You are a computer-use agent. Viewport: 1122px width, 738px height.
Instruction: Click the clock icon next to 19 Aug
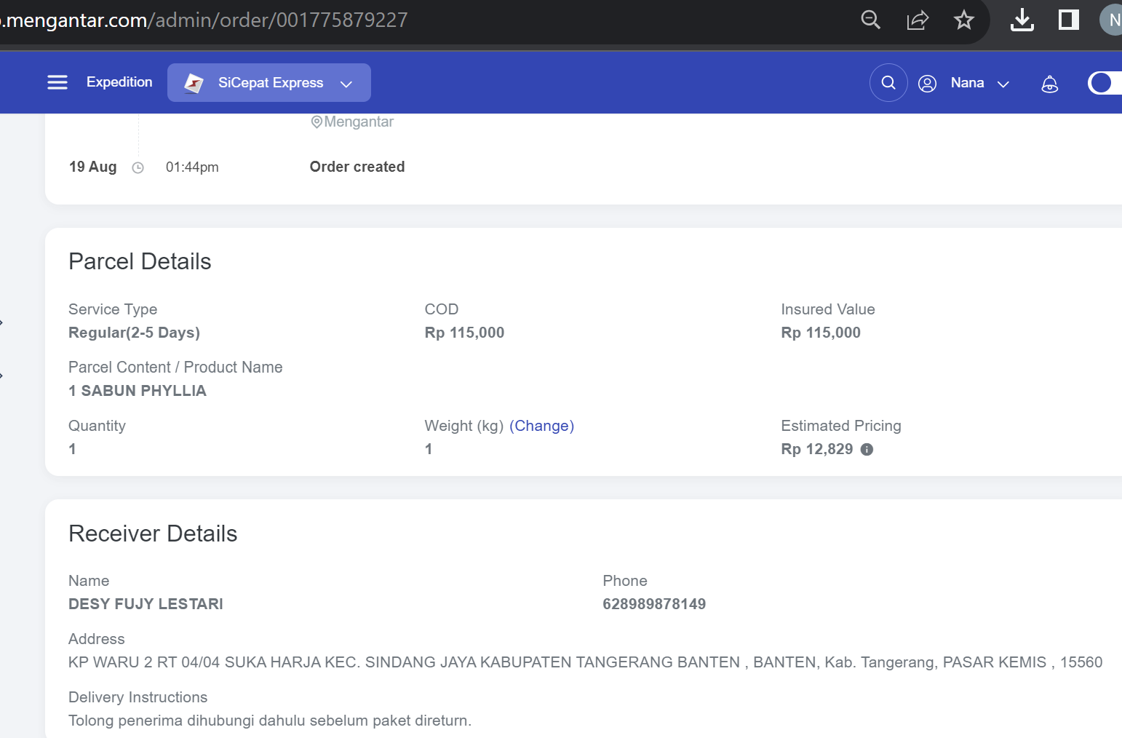(138, 167)
